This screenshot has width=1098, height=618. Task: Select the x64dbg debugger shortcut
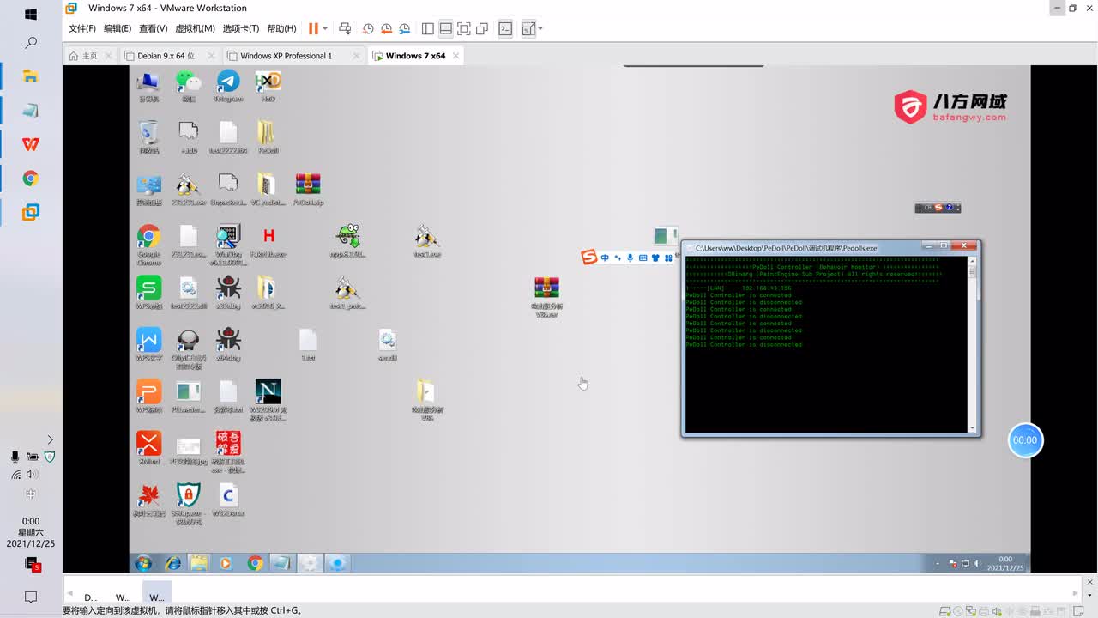(228, 344)
